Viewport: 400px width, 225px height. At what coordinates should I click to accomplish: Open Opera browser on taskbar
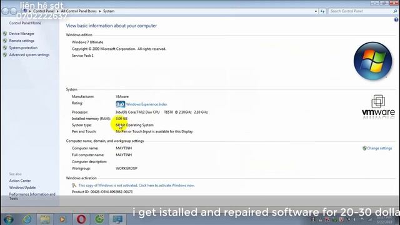(x=81, y=219)
